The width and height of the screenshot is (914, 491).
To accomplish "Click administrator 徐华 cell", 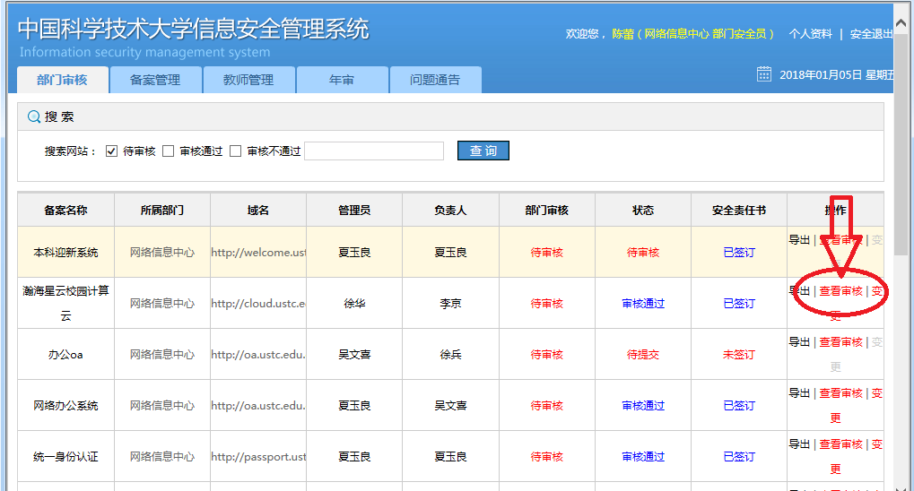I will 354,304.
